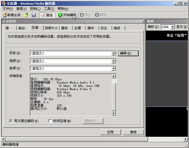Close the 会话属性 panel with its X

pos(143,21)
